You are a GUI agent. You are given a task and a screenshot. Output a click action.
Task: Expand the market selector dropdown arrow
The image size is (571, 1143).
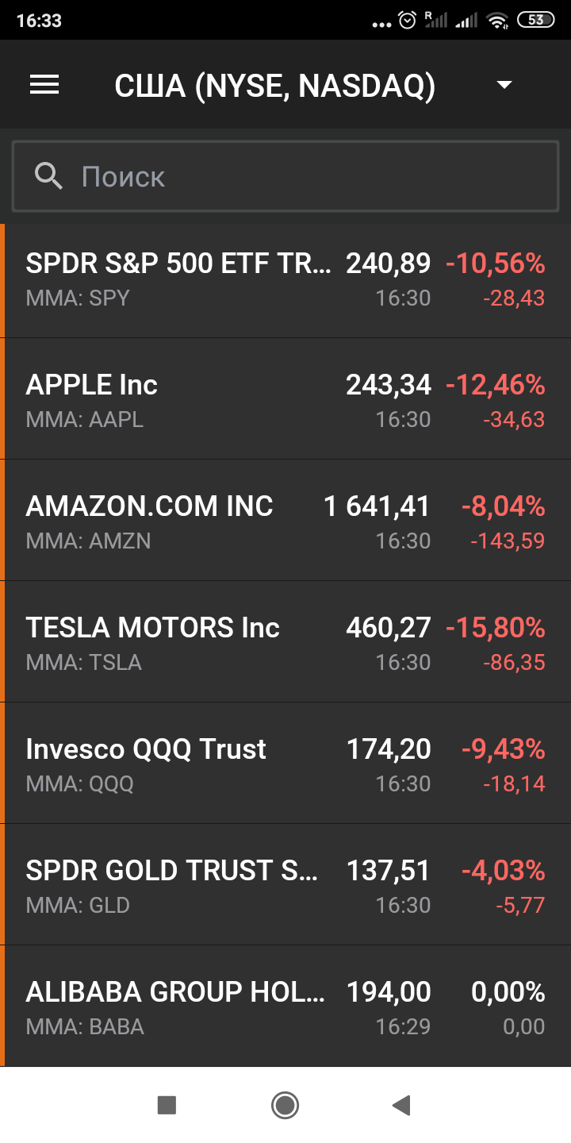coord(504,85)
